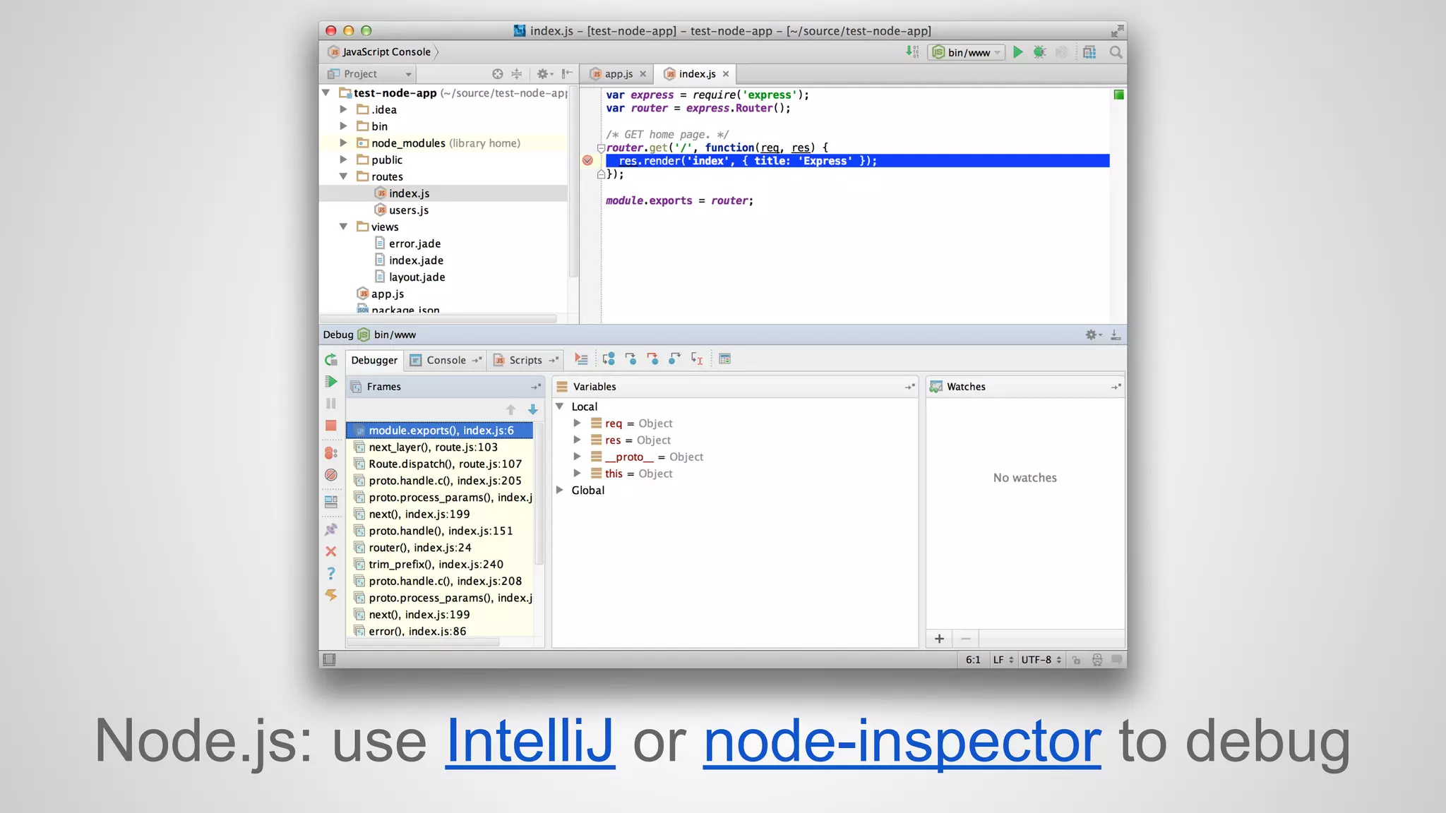Open the help question mark icon

331,573
